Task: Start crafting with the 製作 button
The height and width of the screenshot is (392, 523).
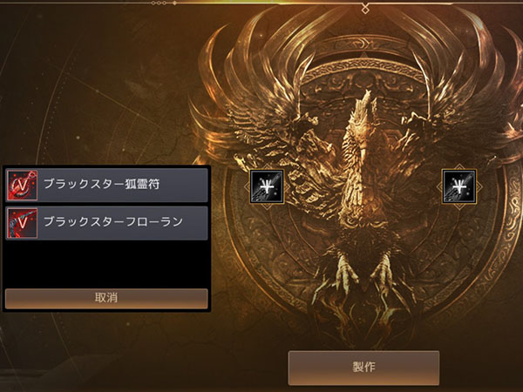Action: (x=363, y=368)
